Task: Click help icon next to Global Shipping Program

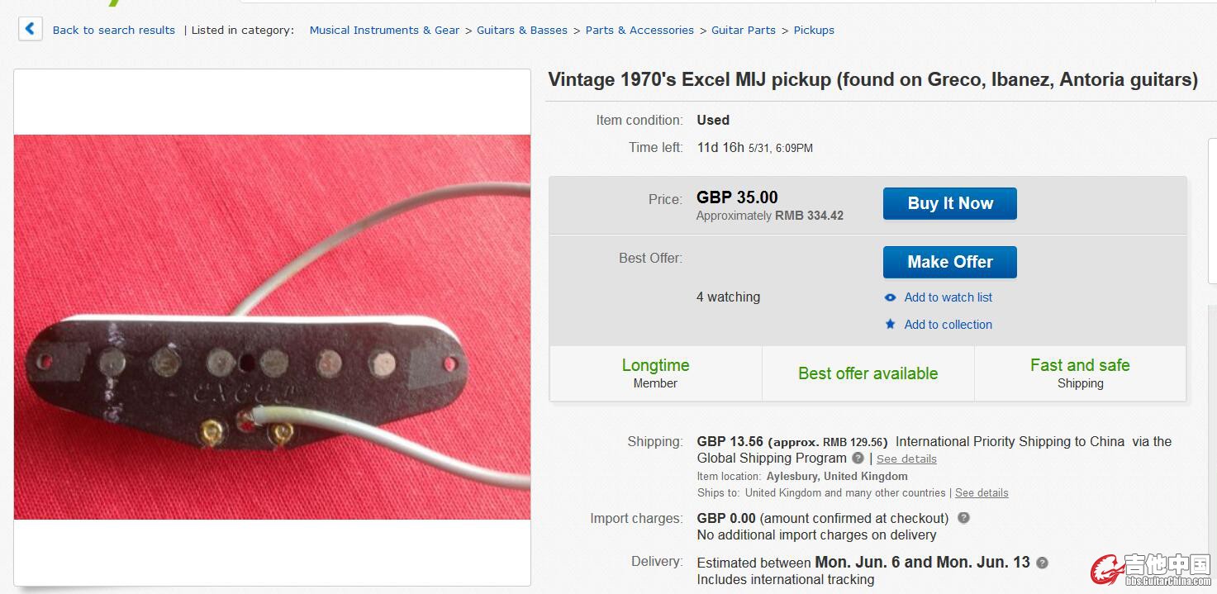Action: coord(858,458)
